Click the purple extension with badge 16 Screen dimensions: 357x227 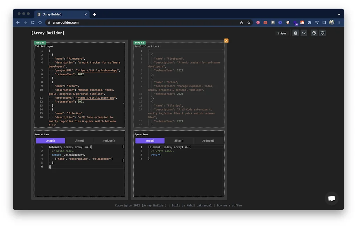[295, 23]
